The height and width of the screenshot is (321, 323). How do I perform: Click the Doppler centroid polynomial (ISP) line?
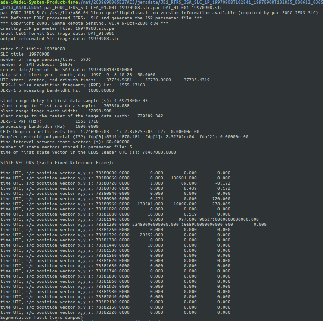click(124, 137)
